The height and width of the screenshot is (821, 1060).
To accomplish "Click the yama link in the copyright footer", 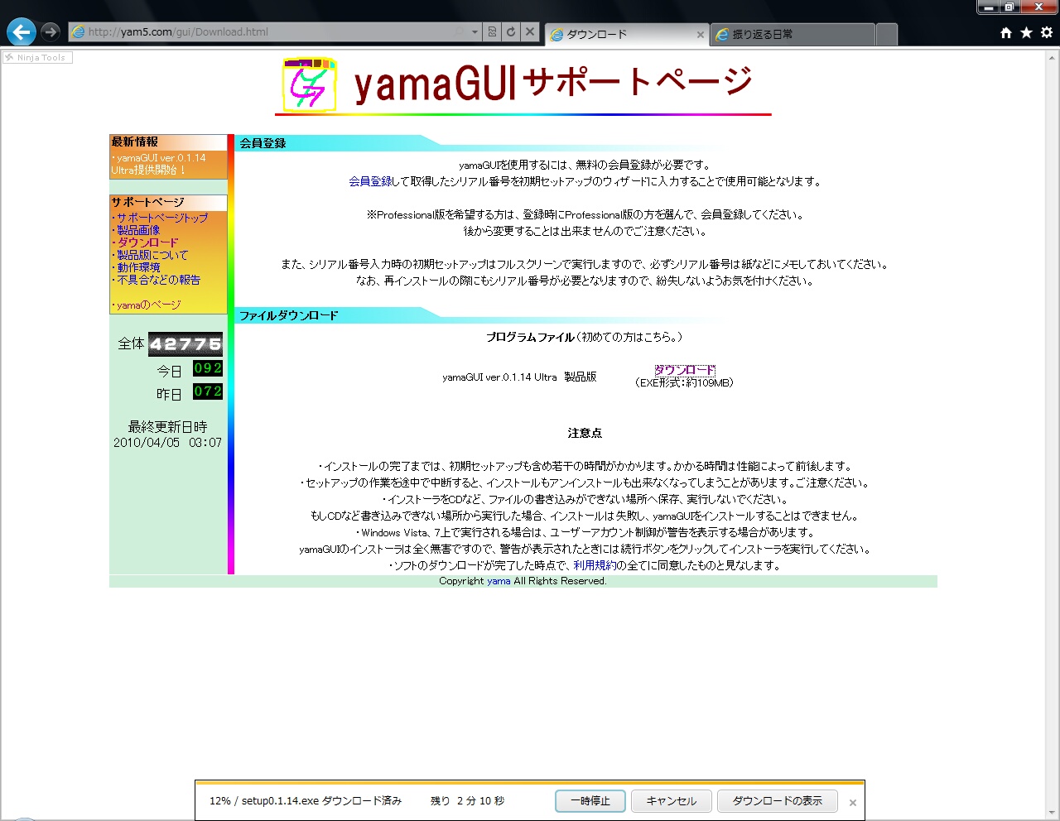I will (x=499, y=581).
